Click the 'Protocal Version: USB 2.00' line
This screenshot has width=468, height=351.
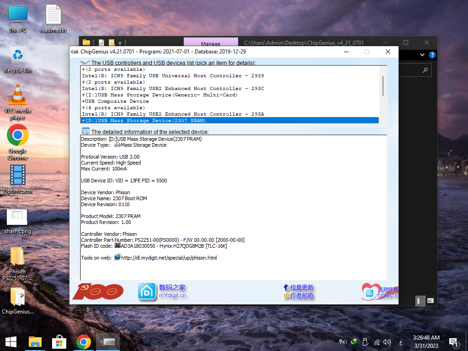(110, 157)
